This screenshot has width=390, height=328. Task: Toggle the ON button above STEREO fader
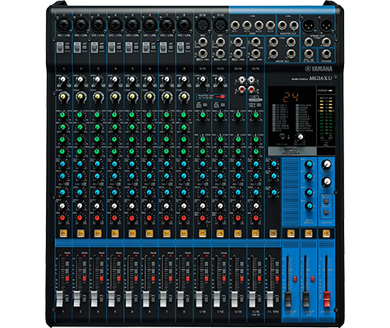coord(326,233)
